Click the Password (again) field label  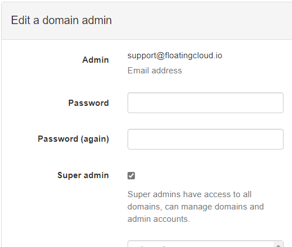point(73,139)
